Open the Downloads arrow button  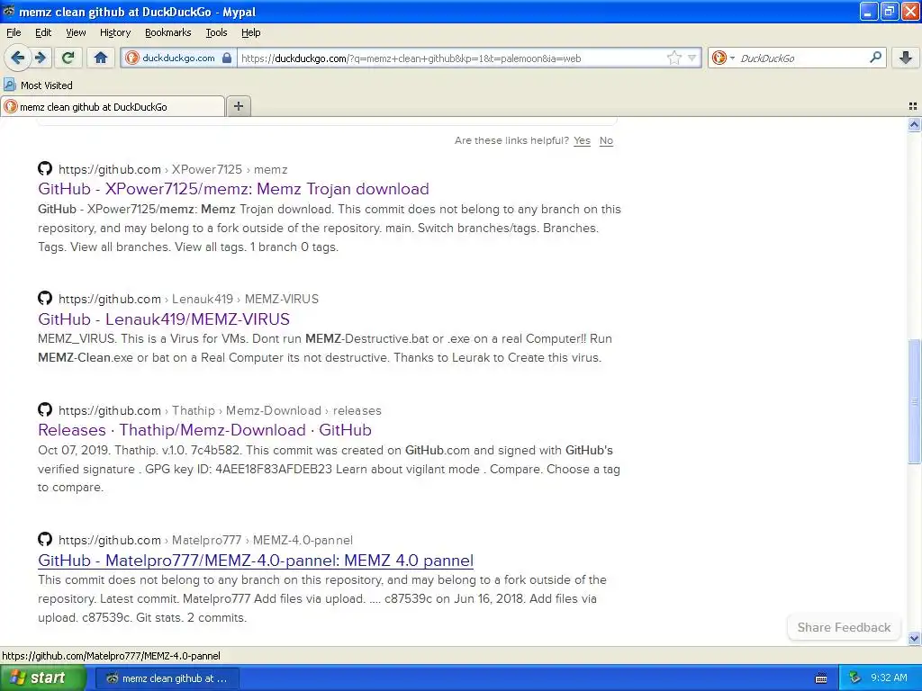coord(906,58)
